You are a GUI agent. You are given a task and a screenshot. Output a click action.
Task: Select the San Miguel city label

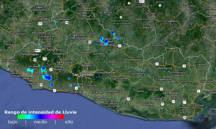click(x=171, y=93)
